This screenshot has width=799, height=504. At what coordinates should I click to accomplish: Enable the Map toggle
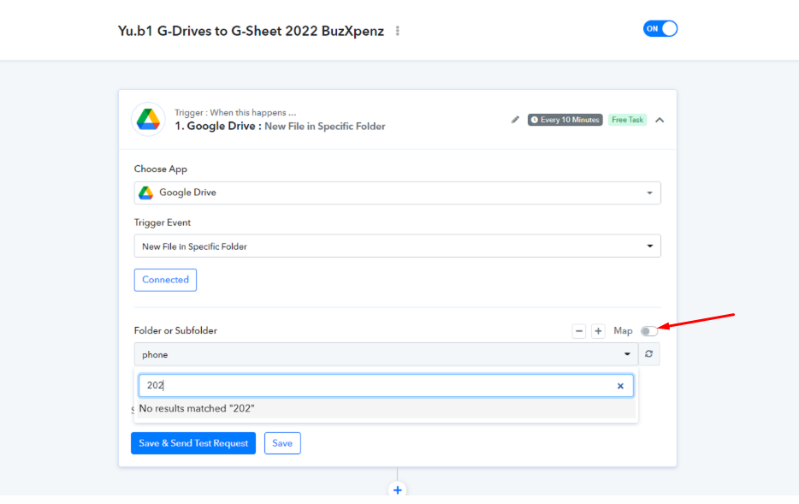[x=648, y=331]
